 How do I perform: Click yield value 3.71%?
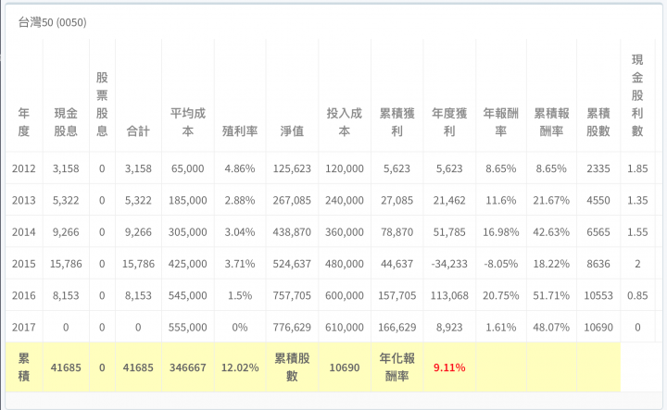240,264
